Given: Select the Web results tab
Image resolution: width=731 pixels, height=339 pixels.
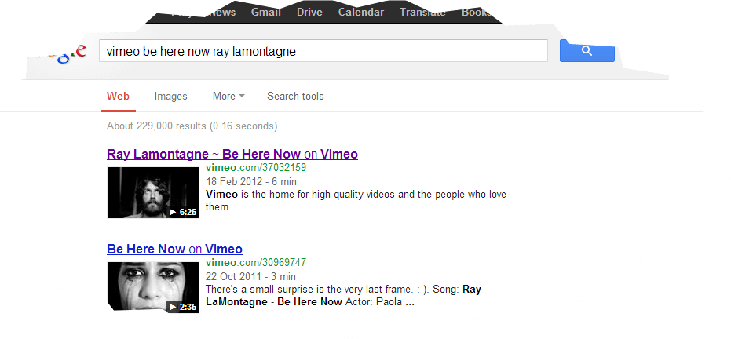Looking at the screenshot, I should (x=118, y=97).
